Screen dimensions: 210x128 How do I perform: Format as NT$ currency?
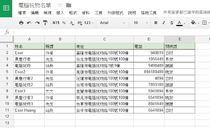56,23
